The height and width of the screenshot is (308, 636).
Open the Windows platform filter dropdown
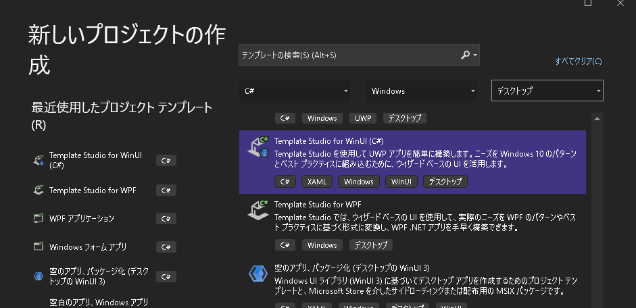coord(422,91)
